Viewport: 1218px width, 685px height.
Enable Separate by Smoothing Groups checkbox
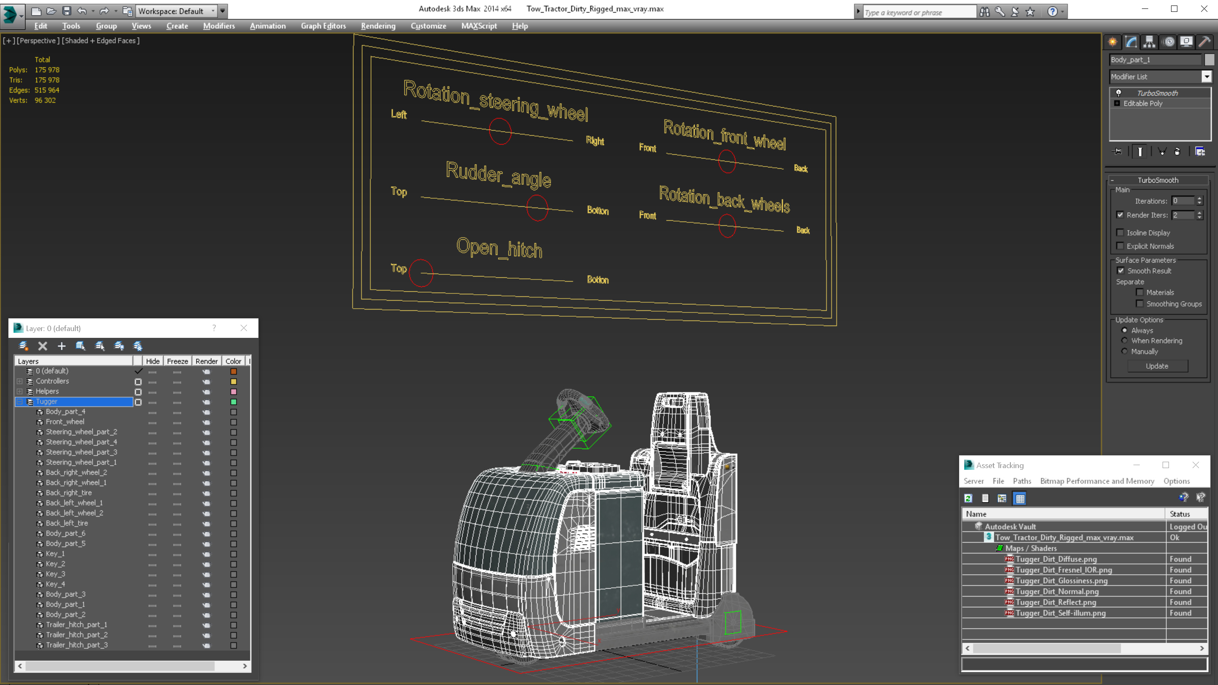point(1139,304)
